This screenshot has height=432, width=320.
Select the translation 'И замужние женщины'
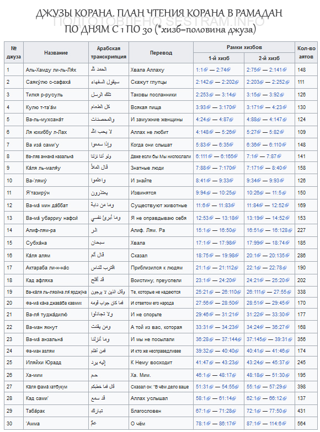coord(157,120)
